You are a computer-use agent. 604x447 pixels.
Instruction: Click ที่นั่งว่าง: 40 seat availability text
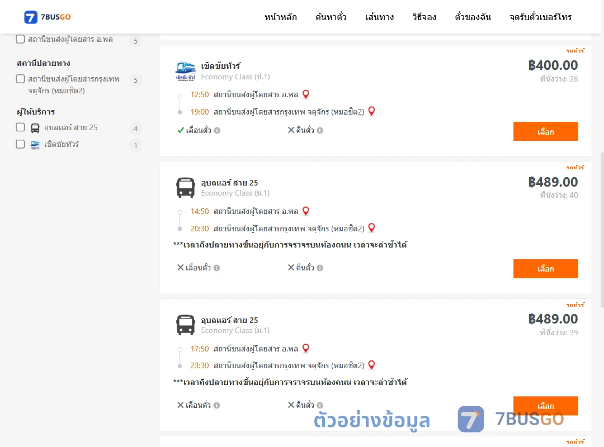tap(559, 195)
